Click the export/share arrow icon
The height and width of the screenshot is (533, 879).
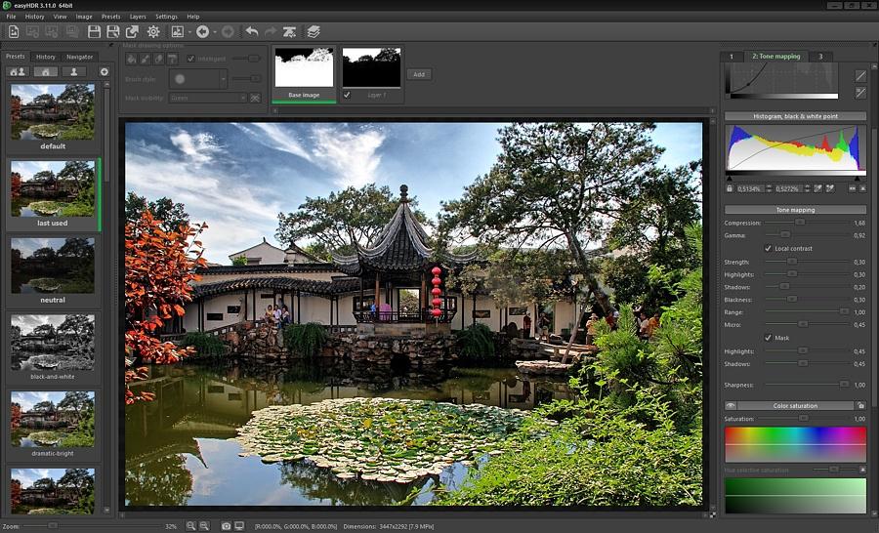(132, 32)
